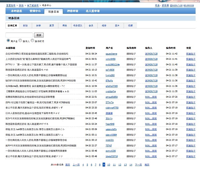This screenshot has width=200, height=169.
Task: Follow the 游戏 breadcrumb link
Action: (x=21, y=5)
